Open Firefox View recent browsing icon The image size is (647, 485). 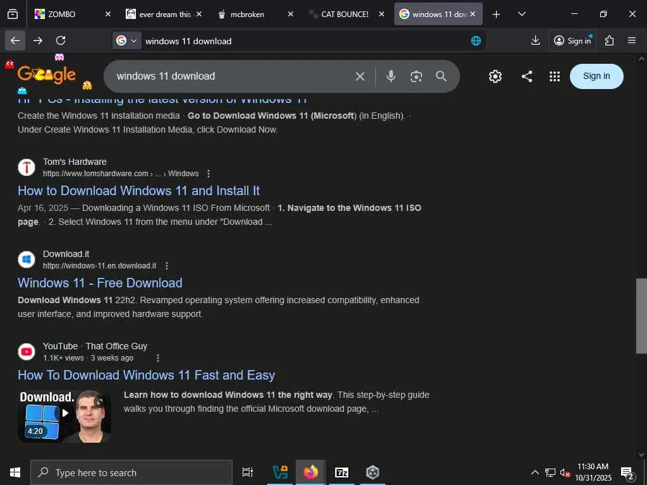pos(13,14)
